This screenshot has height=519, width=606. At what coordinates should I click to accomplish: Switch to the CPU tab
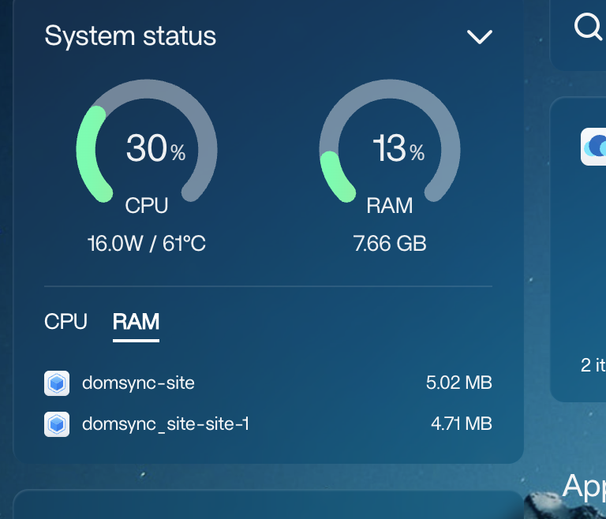coord(65,322)
